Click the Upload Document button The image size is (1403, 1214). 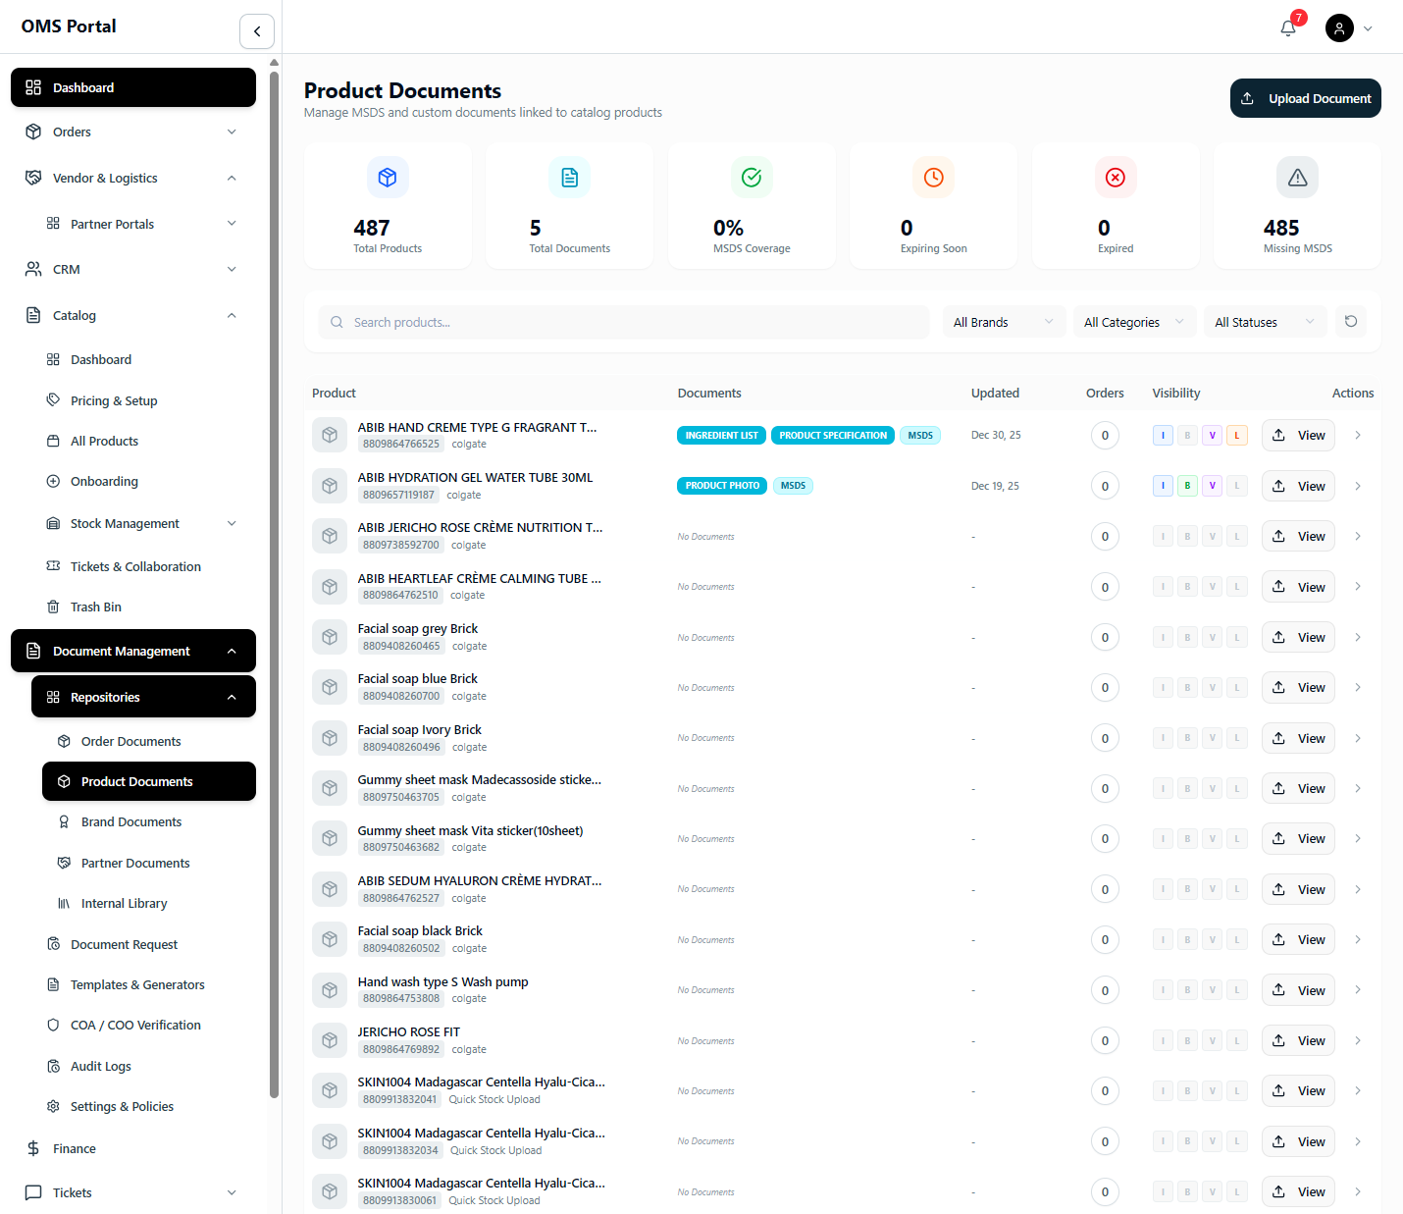pos(1305,98)
